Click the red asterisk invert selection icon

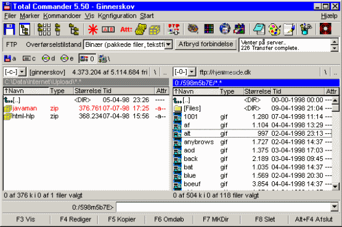[x=92, y=29]
